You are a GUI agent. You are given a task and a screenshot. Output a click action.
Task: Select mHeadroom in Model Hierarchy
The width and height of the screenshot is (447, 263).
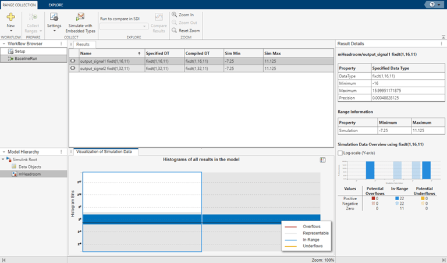tap(30, 174)
